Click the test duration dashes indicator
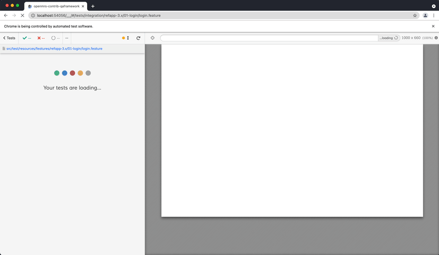This screenshot has width=439, height=255. tap(67, 38)
